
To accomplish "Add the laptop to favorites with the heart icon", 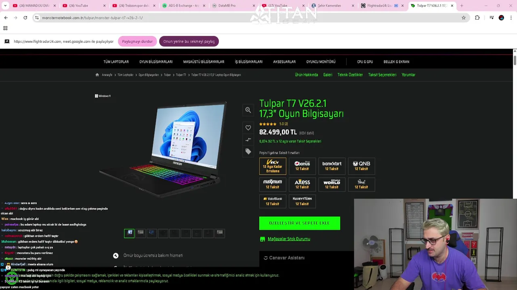I will click(248, 128).
